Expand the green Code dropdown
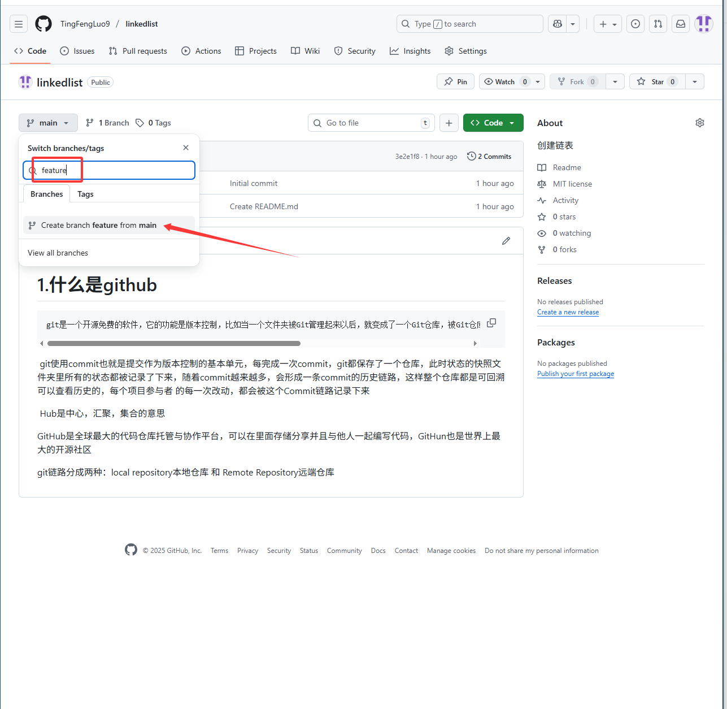727x709 pixels. click(x=493, y=123)
